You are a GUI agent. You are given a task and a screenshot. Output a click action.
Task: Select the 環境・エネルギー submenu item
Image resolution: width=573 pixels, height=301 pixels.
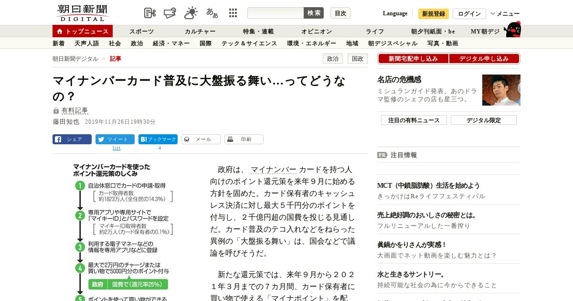[x=312, y=43]
